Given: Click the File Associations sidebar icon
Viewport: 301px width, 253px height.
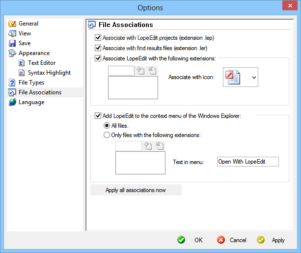Looking at the screenshot, I should [x=12, y=92].
